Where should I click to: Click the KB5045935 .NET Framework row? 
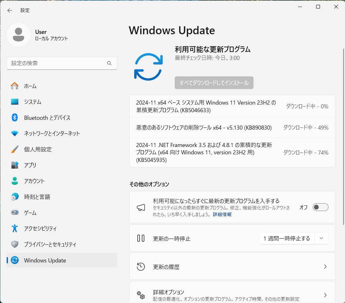point(232,152)
